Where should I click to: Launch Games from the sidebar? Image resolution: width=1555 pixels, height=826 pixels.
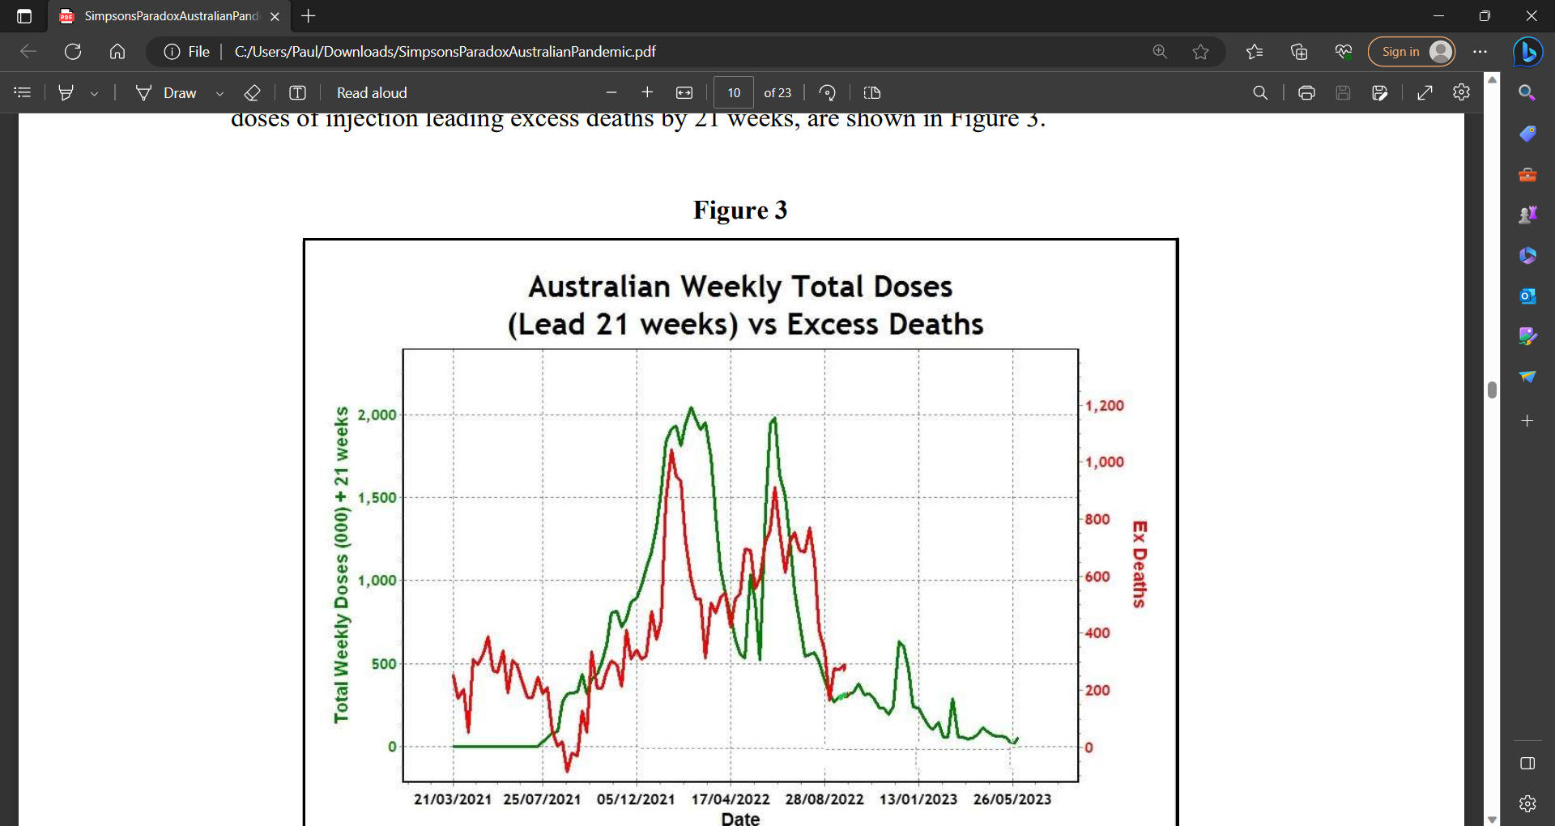(1527, 215)
